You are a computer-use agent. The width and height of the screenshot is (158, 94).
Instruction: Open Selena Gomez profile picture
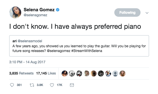[x=15, y=12]
